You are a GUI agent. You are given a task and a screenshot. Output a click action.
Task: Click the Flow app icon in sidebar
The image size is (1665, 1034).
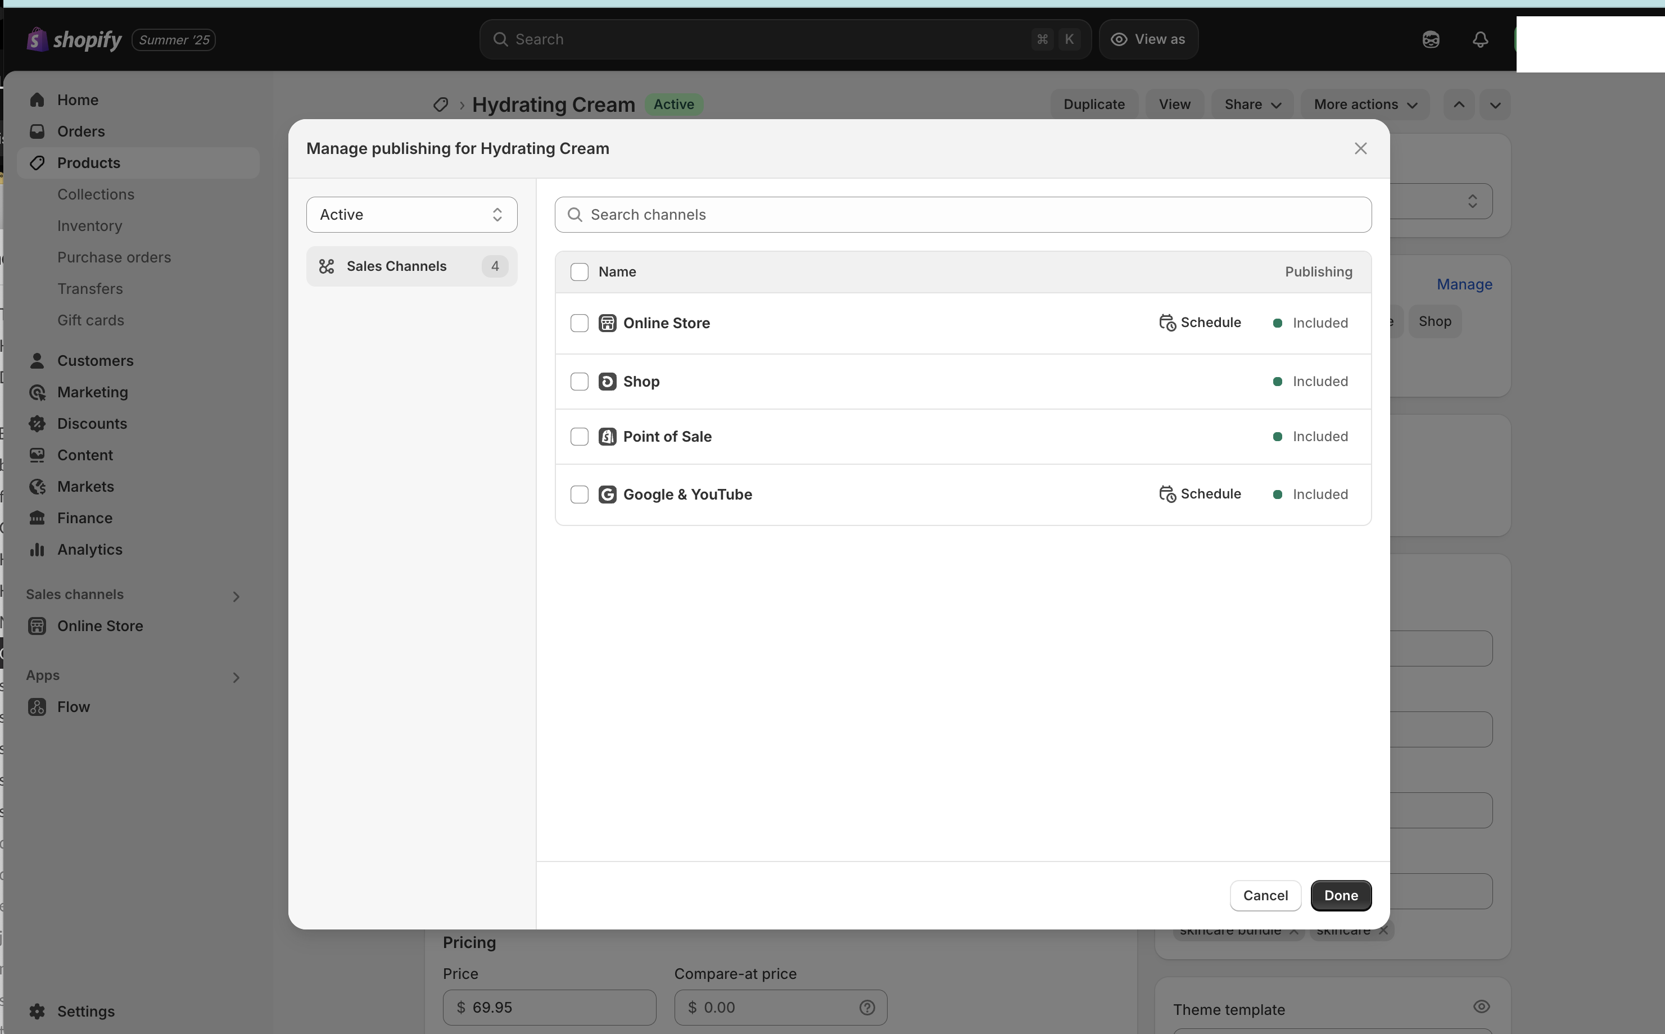click(x=37, y=706)
